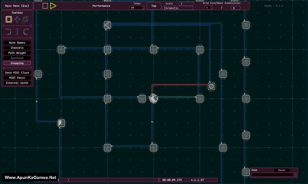Click the Toolbox panel title
This screenshot has height=184, width=308.
coord(17,13)
